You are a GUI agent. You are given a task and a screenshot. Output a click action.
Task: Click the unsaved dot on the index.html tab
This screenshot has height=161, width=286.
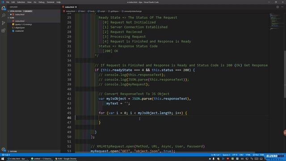tap(76, 7)
